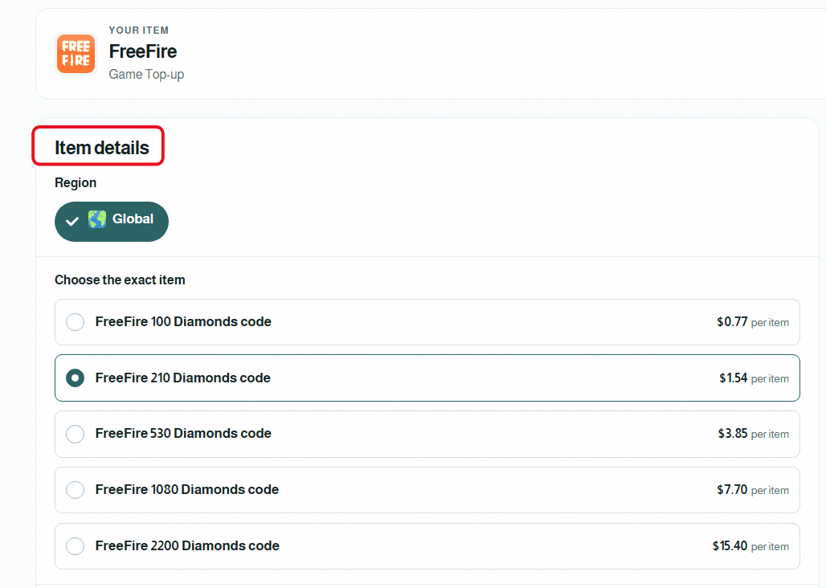The image size is (826, 588).
Task: Click the FreeFire app logo icon
Action: [x=76, y=54]
